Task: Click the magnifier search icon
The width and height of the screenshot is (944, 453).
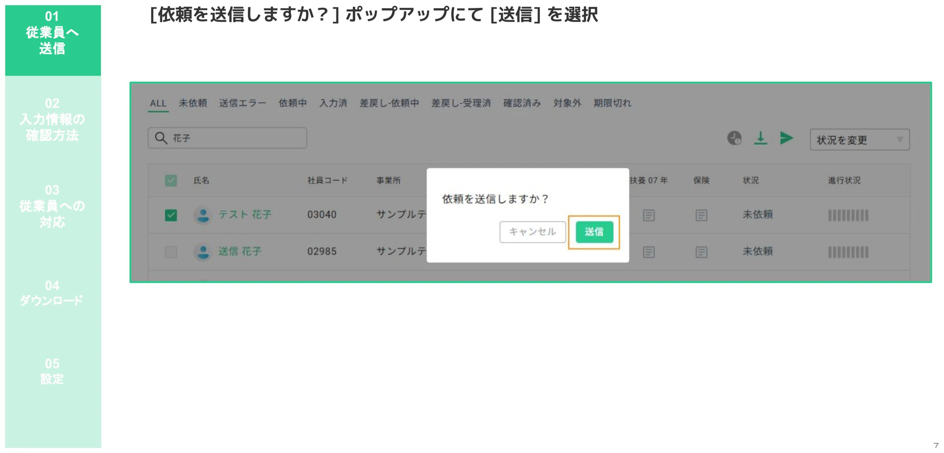Action: (x=161, y=138)
